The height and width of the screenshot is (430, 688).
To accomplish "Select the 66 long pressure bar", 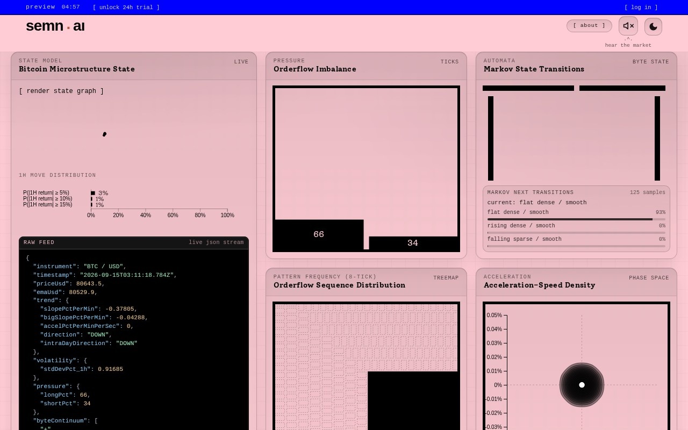I will (319, 234).
